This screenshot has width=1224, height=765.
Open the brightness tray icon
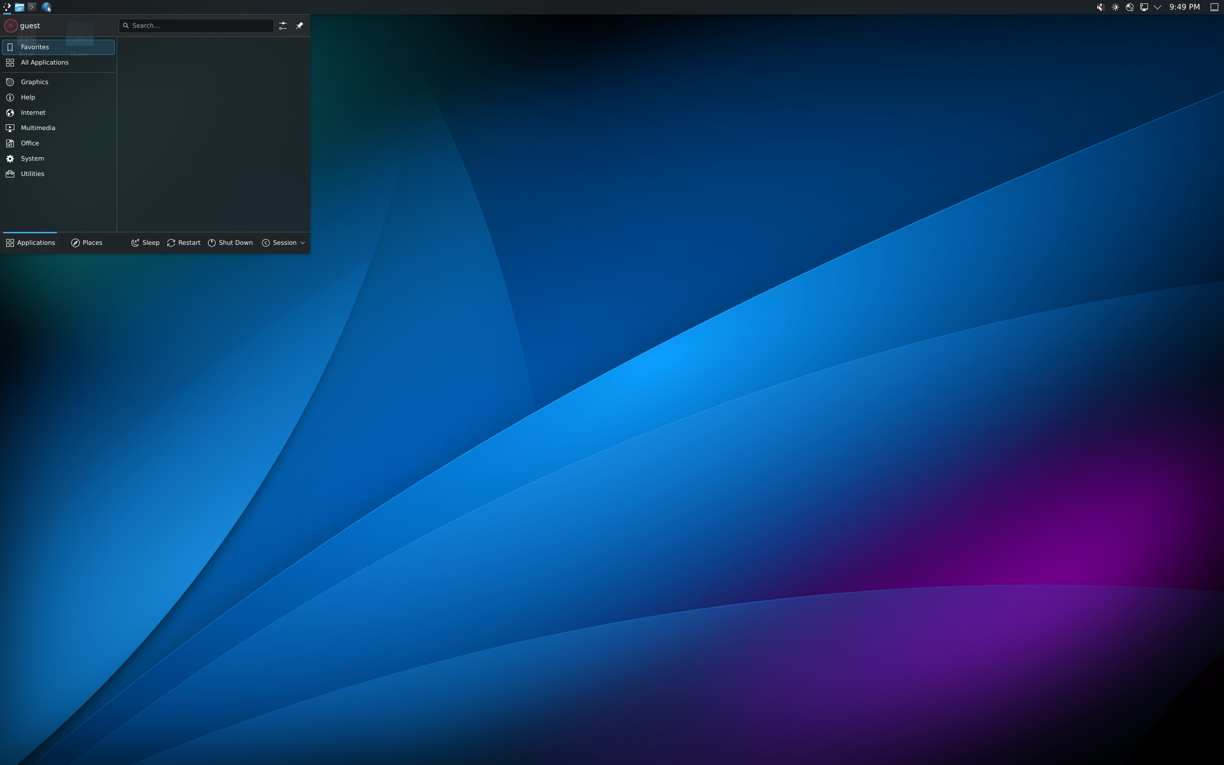point(1115,7)
